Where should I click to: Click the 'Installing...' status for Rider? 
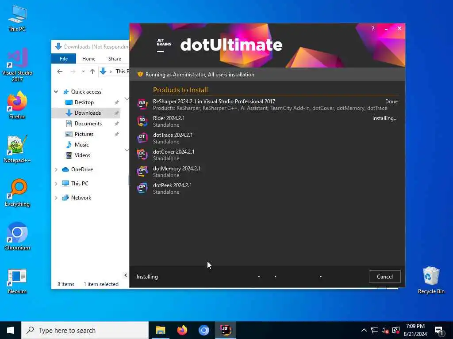pyautogui.click(x=384, y=118)
